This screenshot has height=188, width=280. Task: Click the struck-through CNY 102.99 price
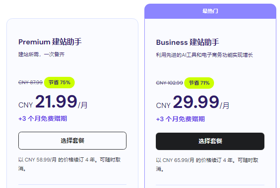(169, 83)
